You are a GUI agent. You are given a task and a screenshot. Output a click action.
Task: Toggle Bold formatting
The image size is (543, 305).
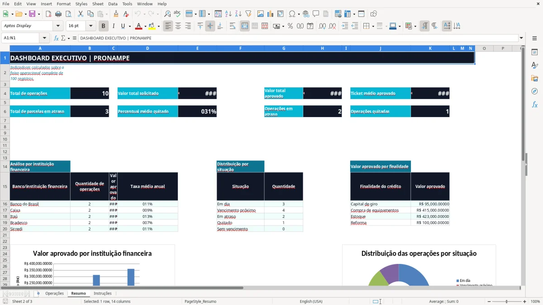[103, 26]
